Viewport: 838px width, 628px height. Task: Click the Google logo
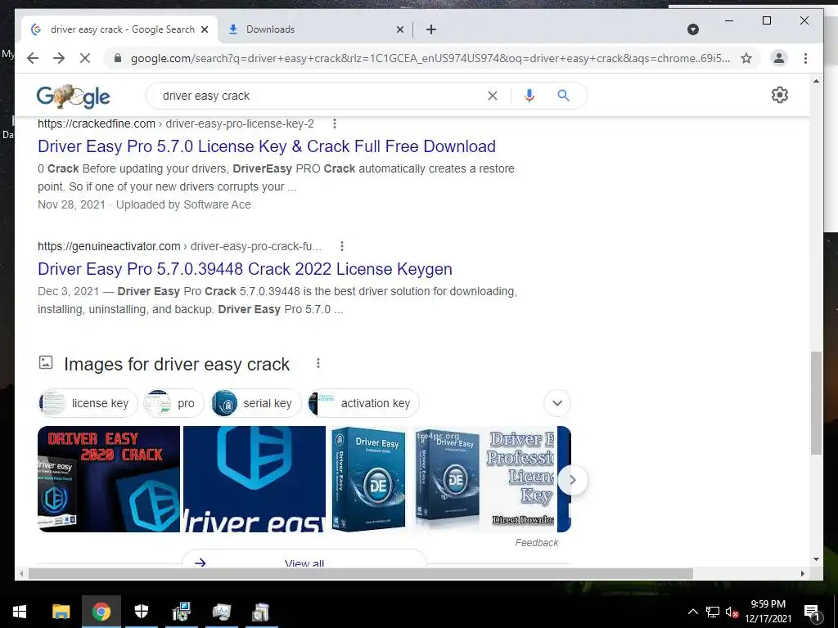point(73,96)
